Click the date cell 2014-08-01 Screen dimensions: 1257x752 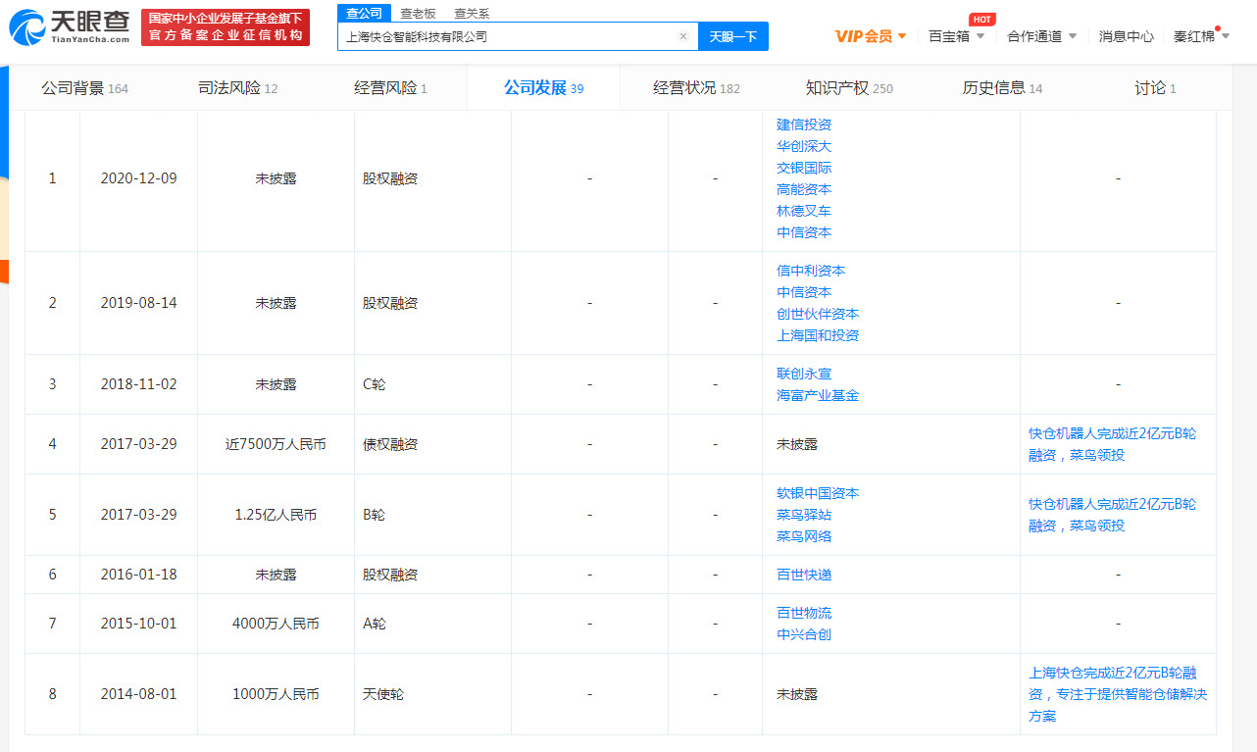pos(138,694)
